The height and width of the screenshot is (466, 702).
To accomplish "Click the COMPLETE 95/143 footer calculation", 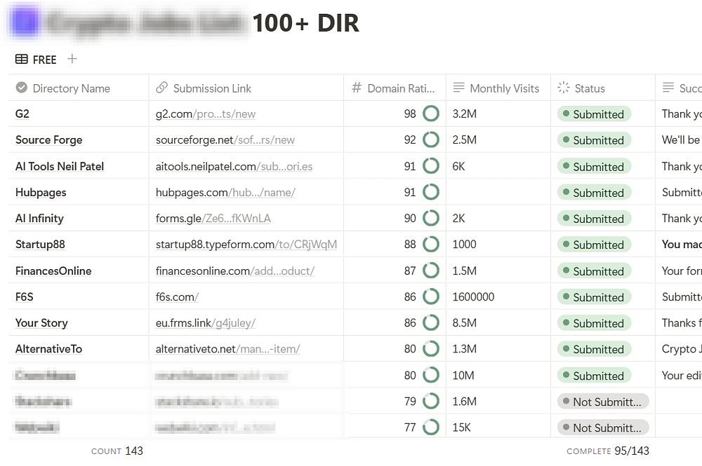I will [x=607, y=451].
